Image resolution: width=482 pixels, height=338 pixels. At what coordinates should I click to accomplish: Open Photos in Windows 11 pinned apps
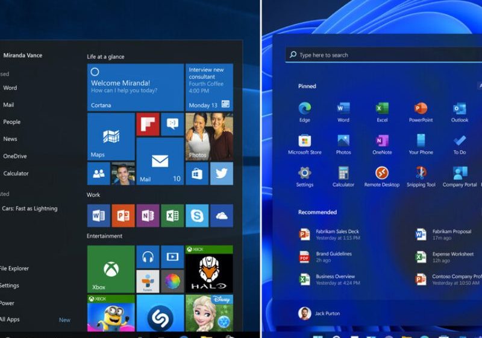click(343, 144)
